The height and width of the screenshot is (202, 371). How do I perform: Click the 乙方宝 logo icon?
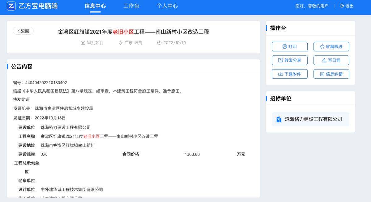[11, 6]
